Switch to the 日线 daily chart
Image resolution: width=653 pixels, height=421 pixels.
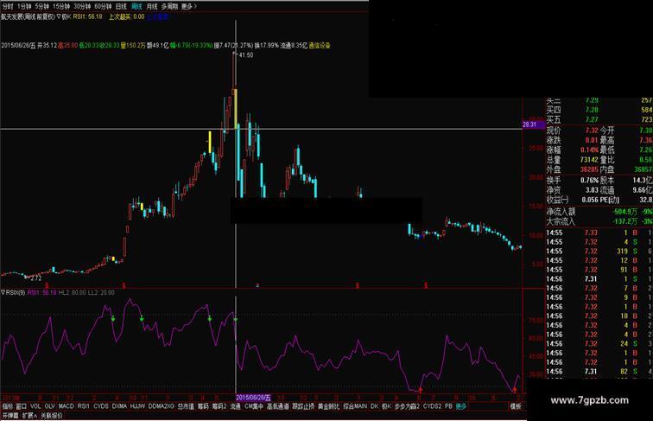coord(121,6)
